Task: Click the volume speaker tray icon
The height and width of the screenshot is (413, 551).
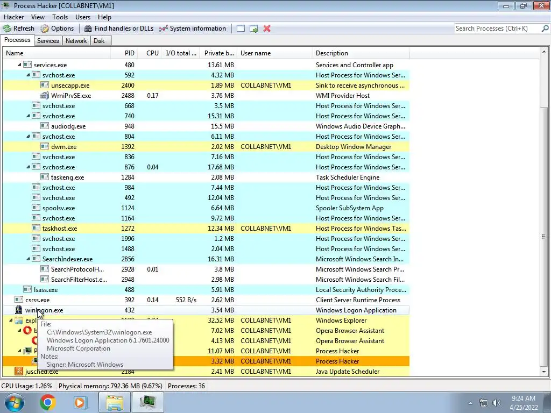Action: (496, 403)
